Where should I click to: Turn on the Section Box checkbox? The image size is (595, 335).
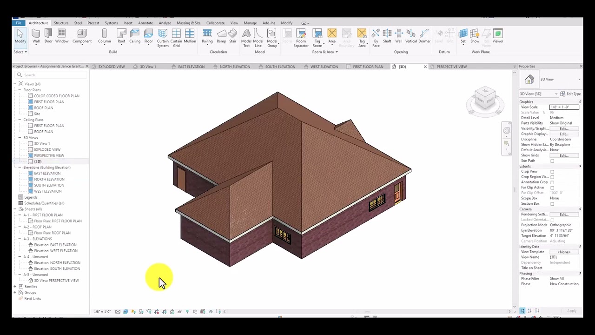pyautogui.click(x=552, y=204)
